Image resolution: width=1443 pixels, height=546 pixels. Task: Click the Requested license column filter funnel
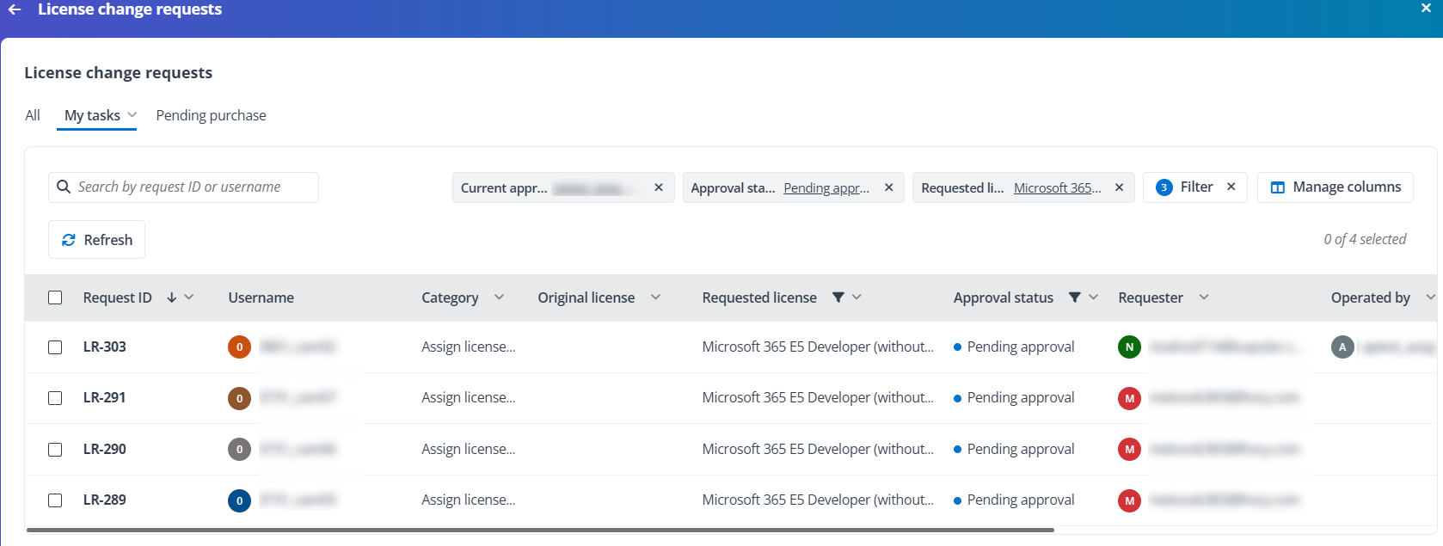(x=838, y=298)
